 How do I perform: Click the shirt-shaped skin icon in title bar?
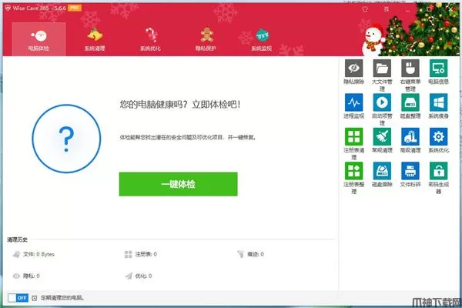(x=365, y=9)
